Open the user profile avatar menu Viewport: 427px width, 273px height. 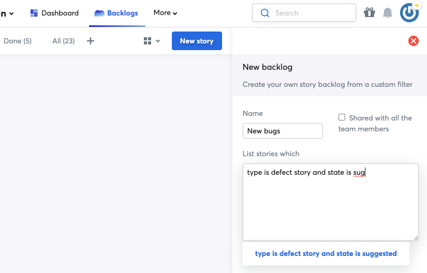coord(409,13)
